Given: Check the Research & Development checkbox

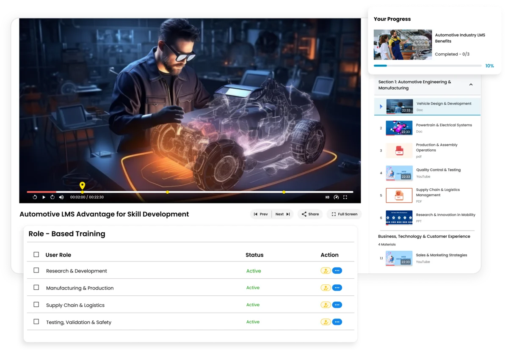Looking at the screenshot, I should (36, 270).
